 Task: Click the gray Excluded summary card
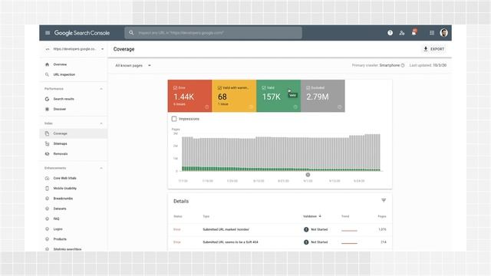click(323, 96)
